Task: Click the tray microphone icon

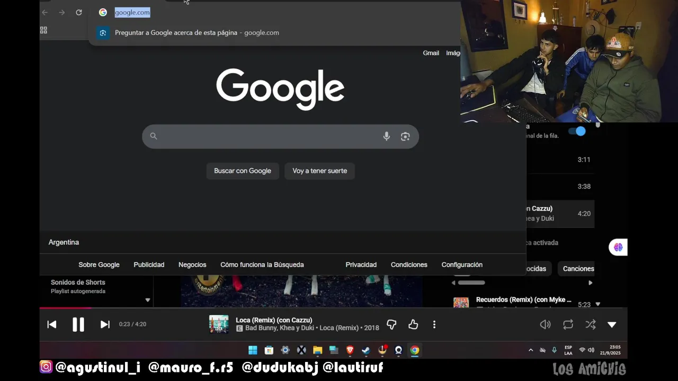Action: [x=554, y=350]
